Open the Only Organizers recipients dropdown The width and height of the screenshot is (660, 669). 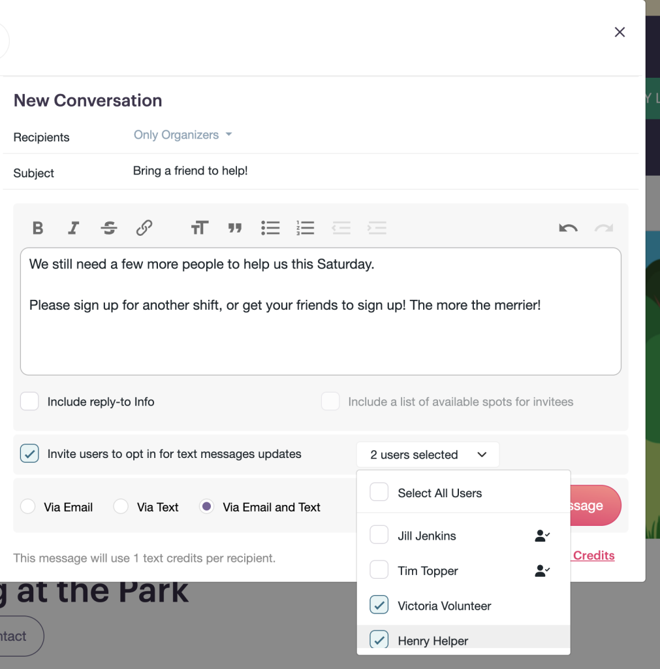point(183,135)
